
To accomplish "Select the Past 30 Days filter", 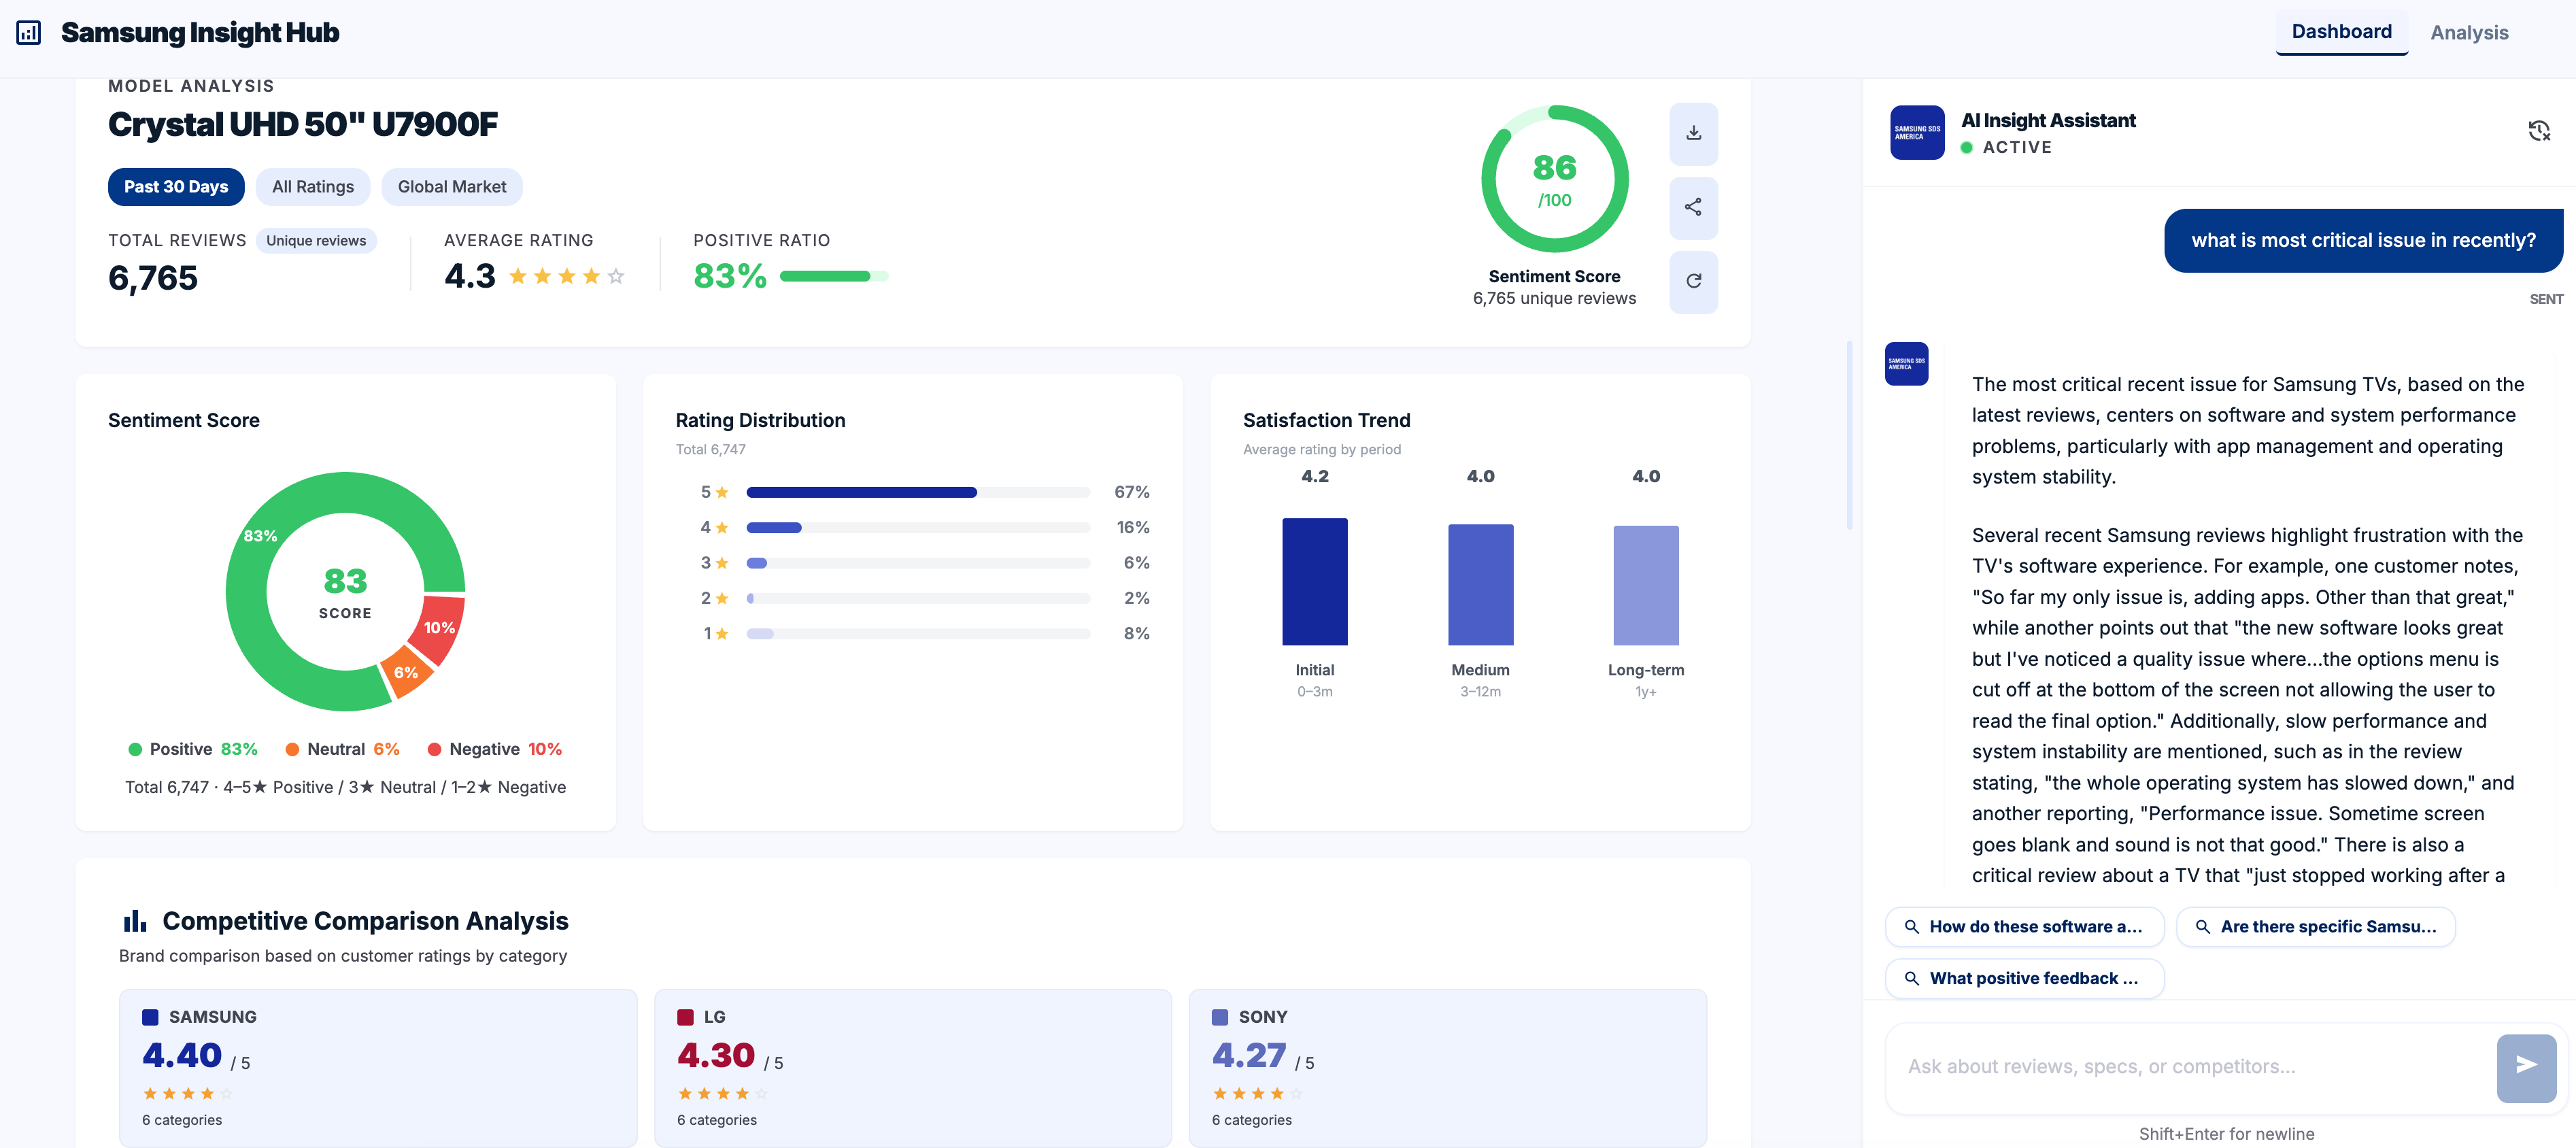I will click(176, 186).
